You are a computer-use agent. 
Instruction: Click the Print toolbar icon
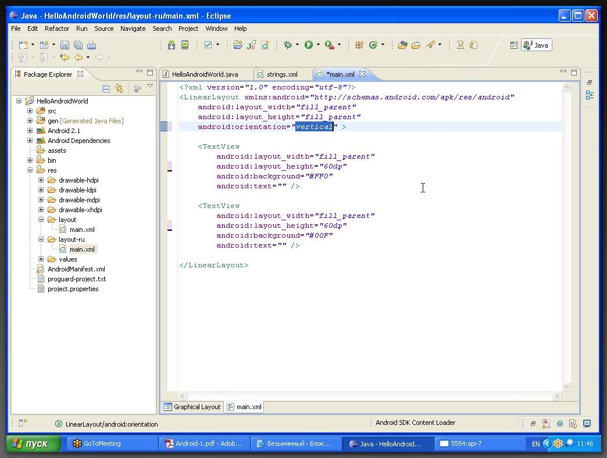pyautogui.click(x=91, y=45)
